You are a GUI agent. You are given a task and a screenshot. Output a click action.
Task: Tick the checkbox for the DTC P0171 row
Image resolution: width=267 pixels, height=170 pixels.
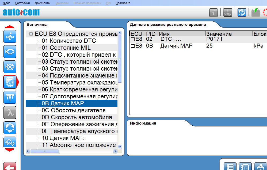tap(132, 39)
